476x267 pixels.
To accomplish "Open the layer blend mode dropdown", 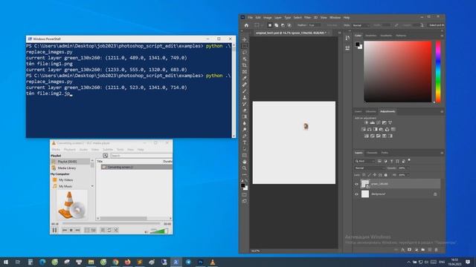I will (x=370, y=168).
